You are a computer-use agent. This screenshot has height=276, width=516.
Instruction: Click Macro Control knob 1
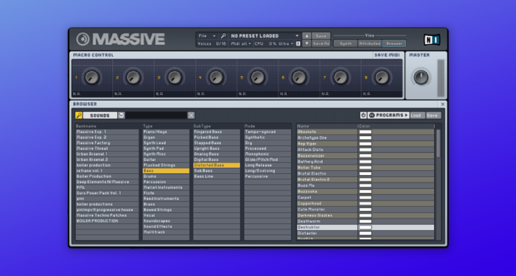pyautogui.click(x=91, y=77)
